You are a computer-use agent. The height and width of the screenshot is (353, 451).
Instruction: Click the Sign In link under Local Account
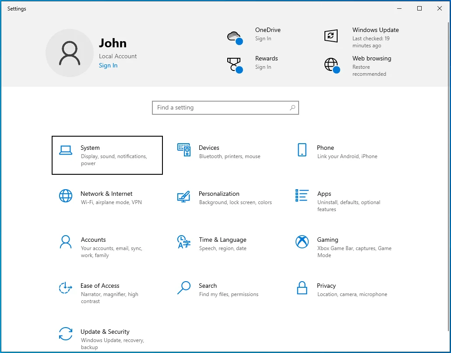[x=108, y=66]
